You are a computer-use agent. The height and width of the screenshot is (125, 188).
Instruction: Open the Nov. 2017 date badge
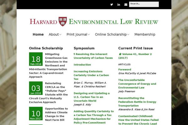click(36, 114)
